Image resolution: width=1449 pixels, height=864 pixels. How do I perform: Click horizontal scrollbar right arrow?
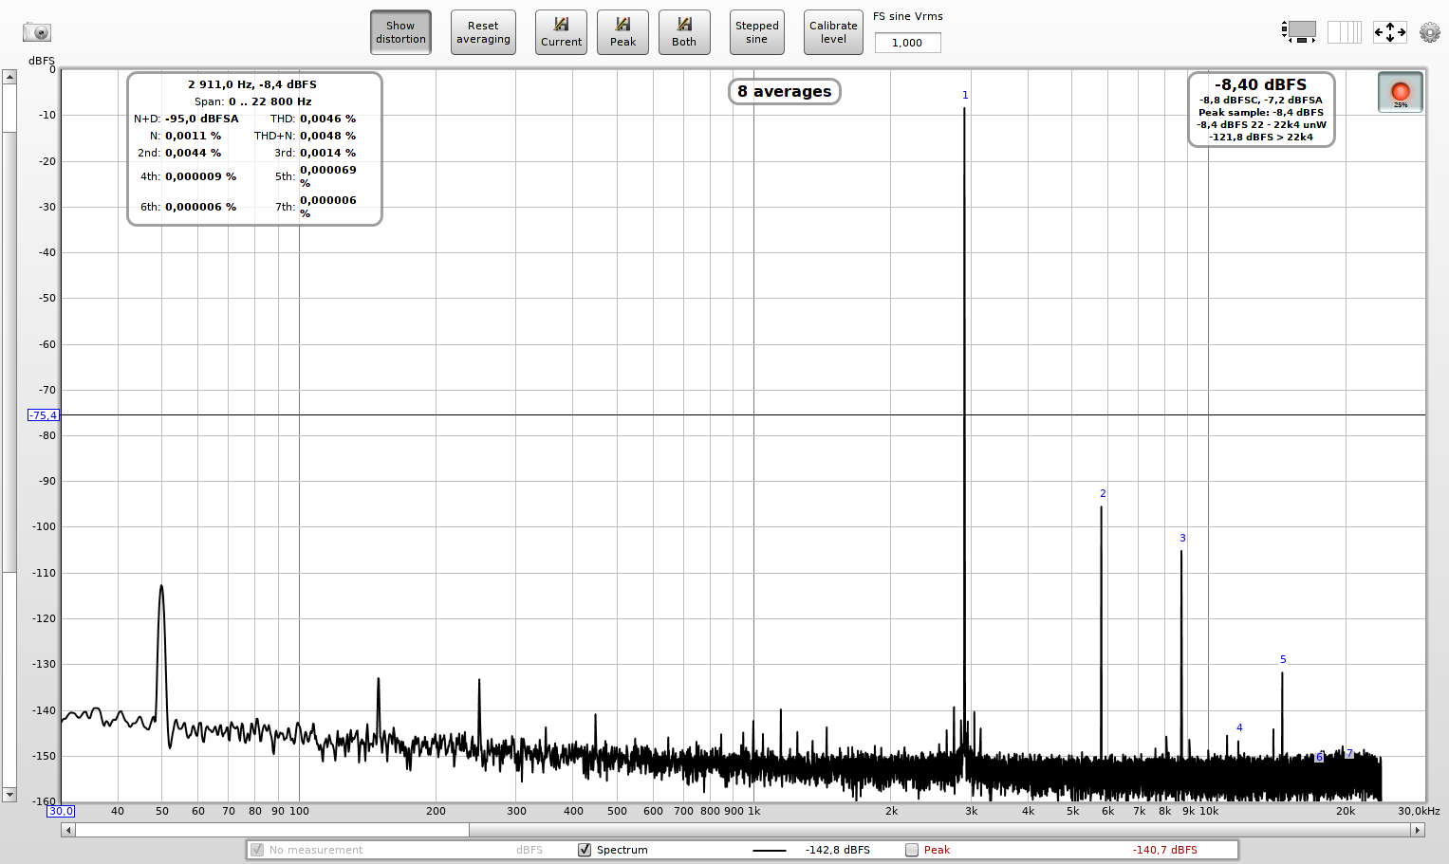point(1418,830)
